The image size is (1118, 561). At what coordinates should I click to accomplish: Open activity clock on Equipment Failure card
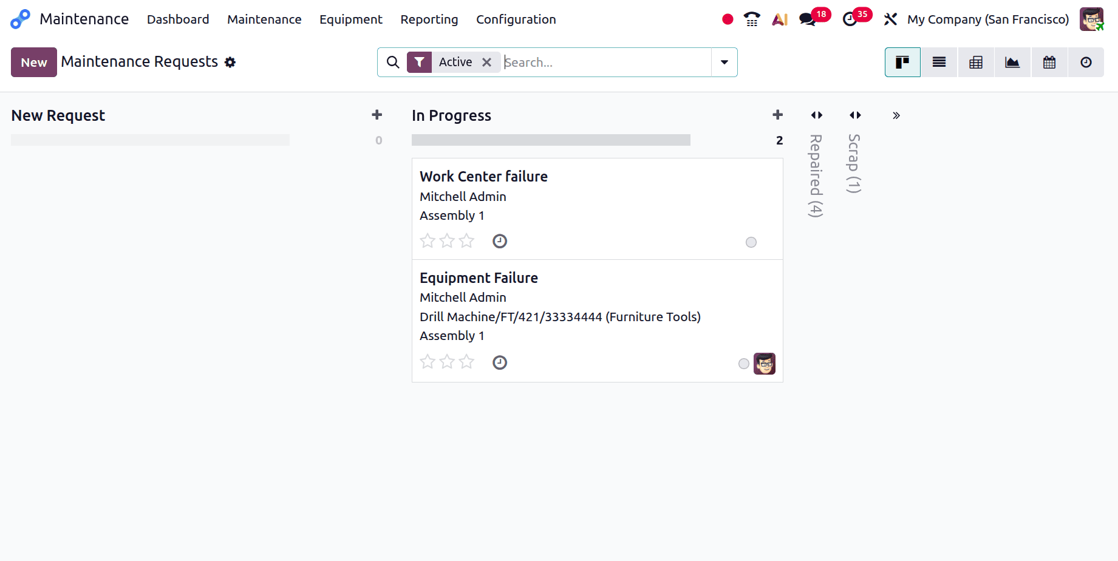point(500,362)
